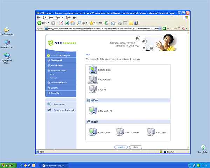The height and width of the screenshot is (168, 210).
Task: Click the building icon in banner
Action: coord(144,48)
